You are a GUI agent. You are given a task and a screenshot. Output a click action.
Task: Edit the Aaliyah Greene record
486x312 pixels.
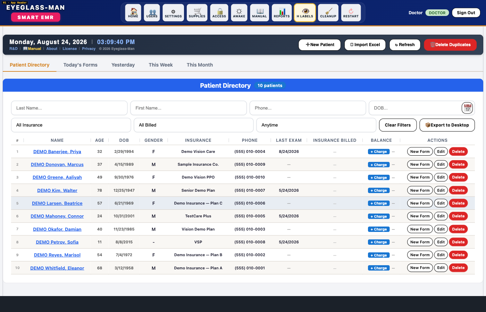pyautogui.click(x=441, y=177)
